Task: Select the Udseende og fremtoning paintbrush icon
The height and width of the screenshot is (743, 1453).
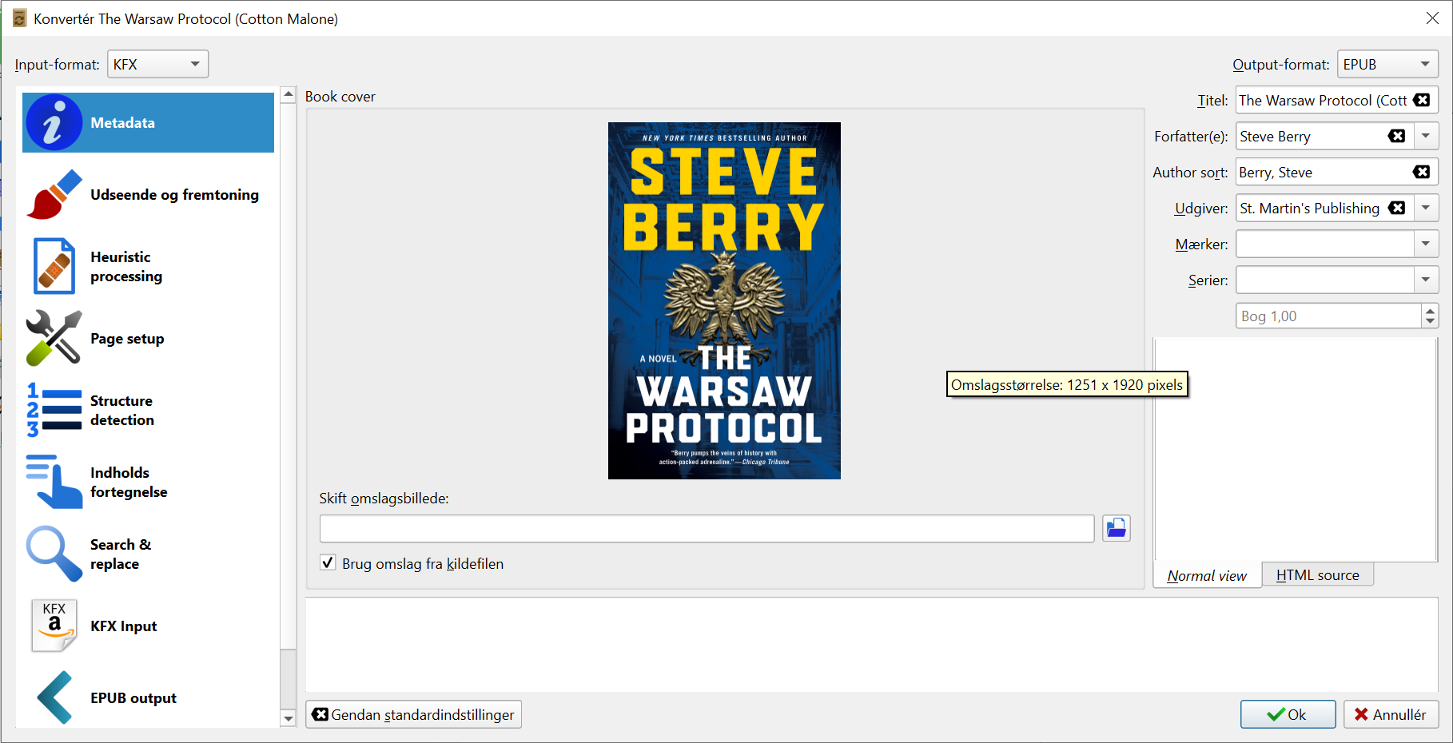Action: (54, 194)
